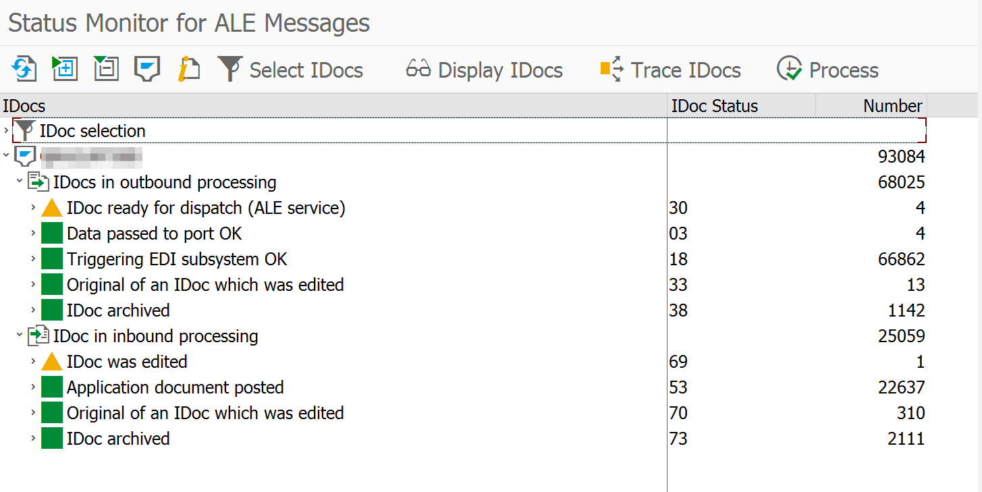Screen dimensions: 982x492
Task: Click the Number column header
Action: pyautogui.click(x=892, y=106)
